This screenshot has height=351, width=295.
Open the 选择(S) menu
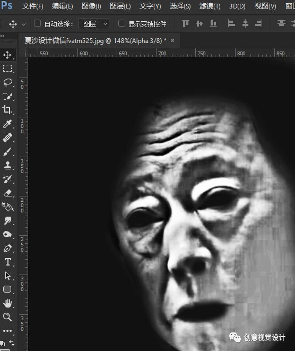(180, 6)
